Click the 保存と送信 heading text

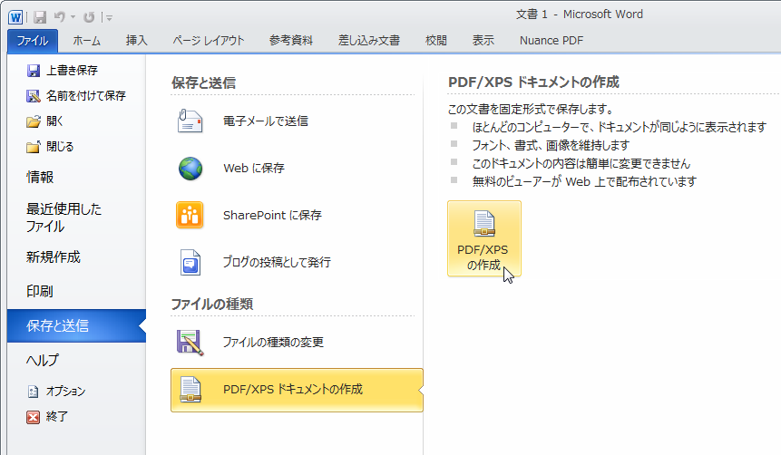(x=204, y=83)
